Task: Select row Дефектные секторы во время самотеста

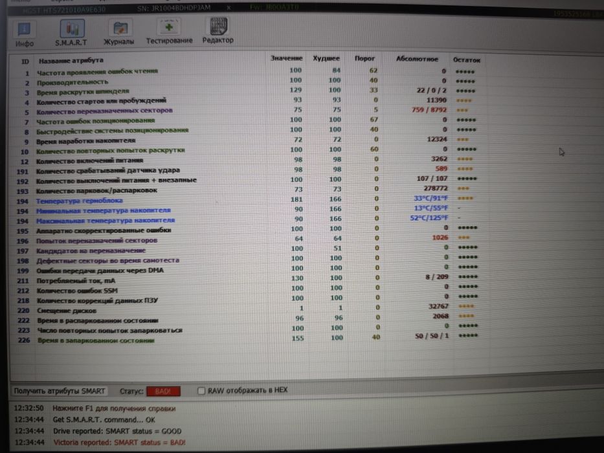Action: pos(249,260)
